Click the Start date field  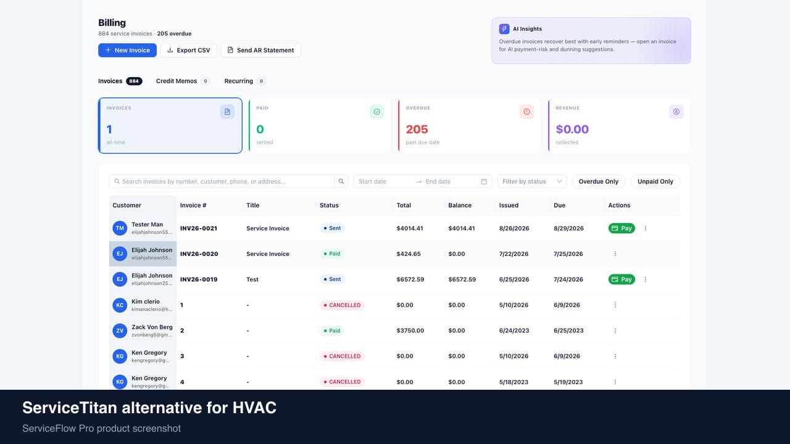(384, 181)
